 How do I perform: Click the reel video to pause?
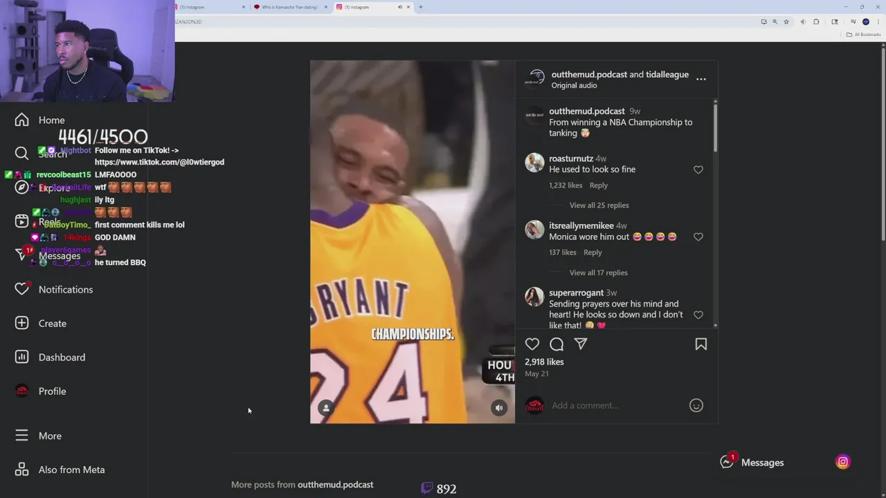[x=413, y=241]
